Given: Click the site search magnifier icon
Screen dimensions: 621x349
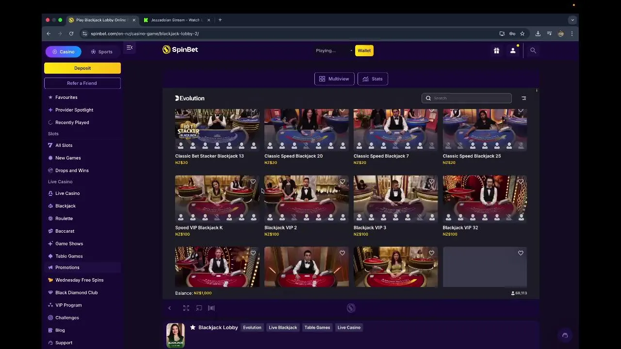Looking at the screenshot, I should 533,50.
